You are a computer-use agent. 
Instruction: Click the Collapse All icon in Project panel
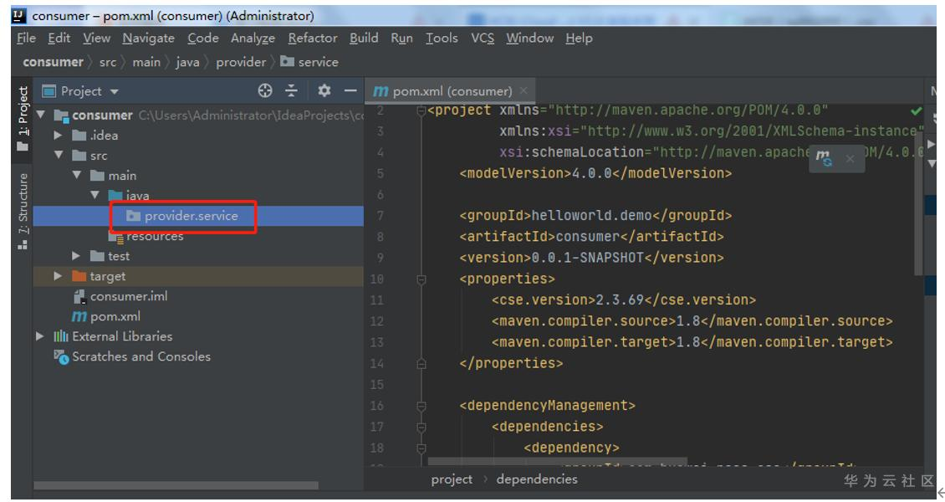pyautogui.click(x=291, y=91)
